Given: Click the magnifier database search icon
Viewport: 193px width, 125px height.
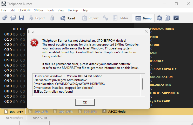Looking at the screenshot, I should click(159, 18).
